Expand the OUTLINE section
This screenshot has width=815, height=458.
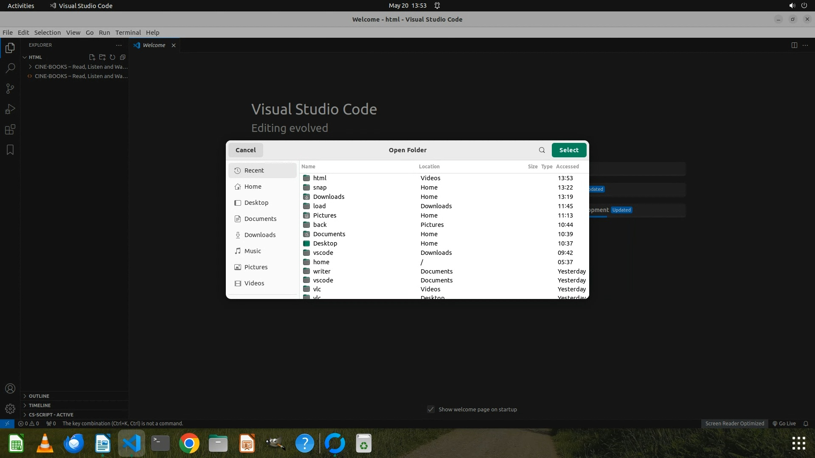tap(39, 396)
